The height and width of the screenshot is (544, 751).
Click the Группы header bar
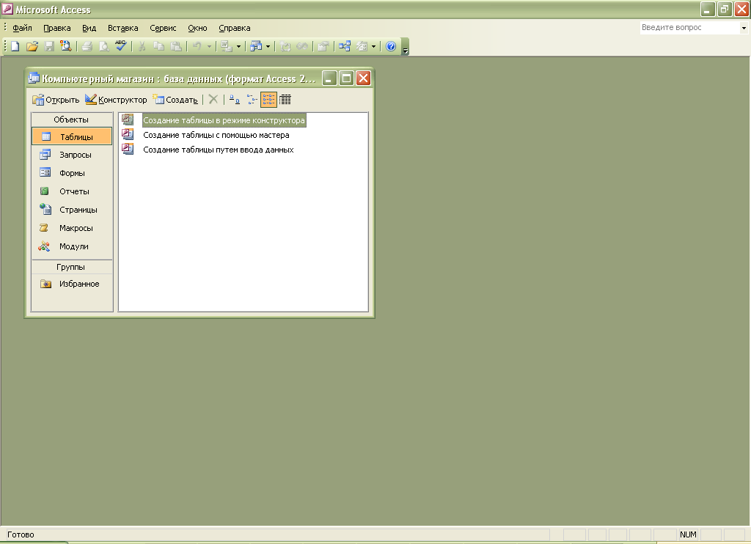click(x=71, y=267)
